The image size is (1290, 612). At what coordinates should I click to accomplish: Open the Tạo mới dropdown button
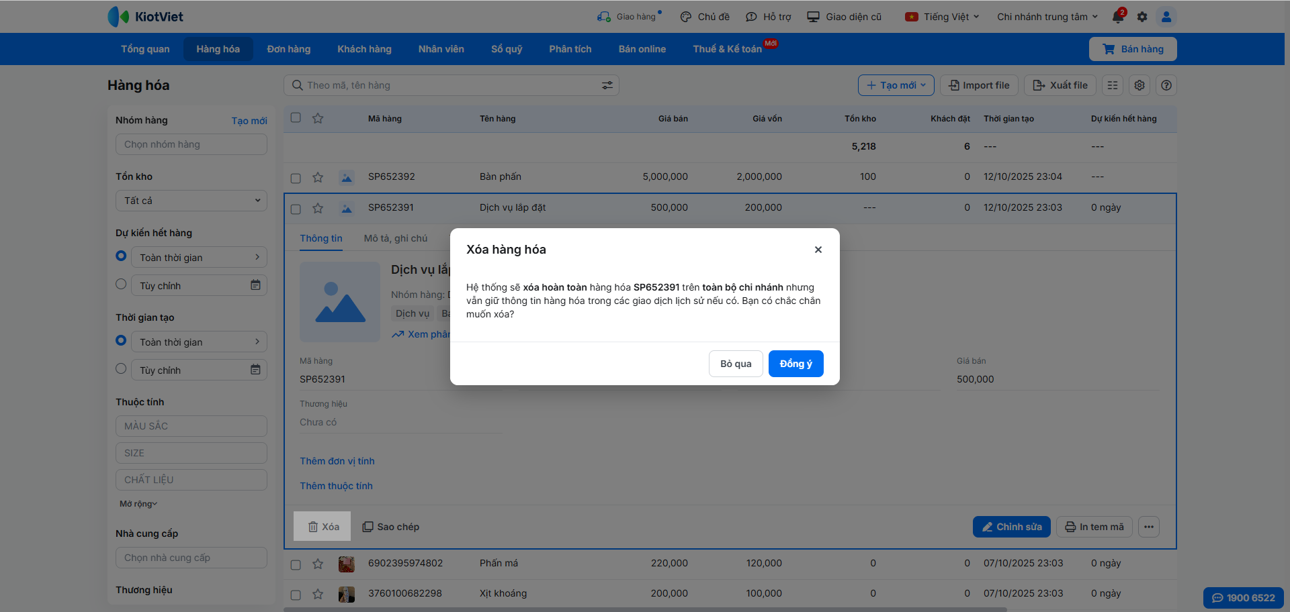tap(896, 85)
